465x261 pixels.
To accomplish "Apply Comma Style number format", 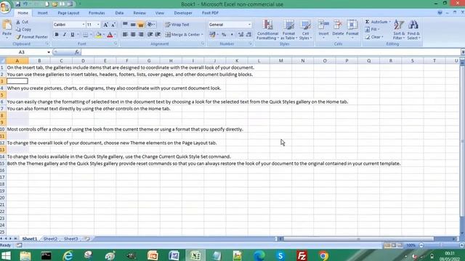I will click(x=232, y=35).
